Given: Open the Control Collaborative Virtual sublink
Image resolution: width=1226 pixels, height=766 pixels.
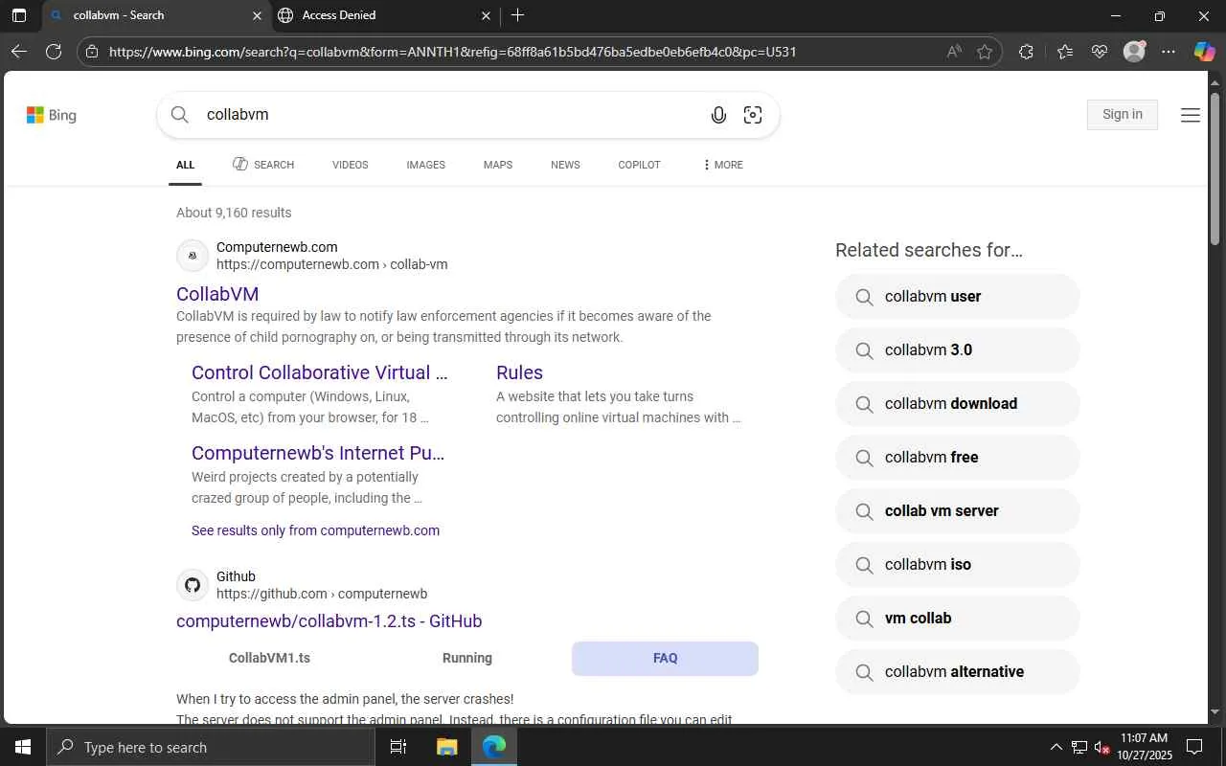Looking at the screenshot, I should 319,372.
